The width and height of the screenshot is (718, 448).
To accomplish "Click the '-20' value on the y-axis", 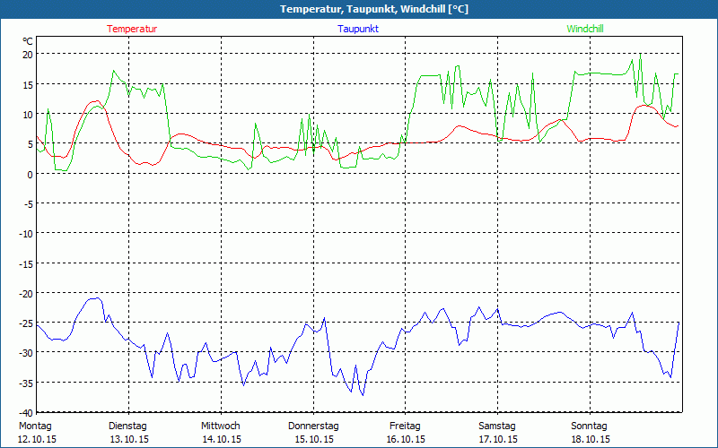I will pos(26,294).
